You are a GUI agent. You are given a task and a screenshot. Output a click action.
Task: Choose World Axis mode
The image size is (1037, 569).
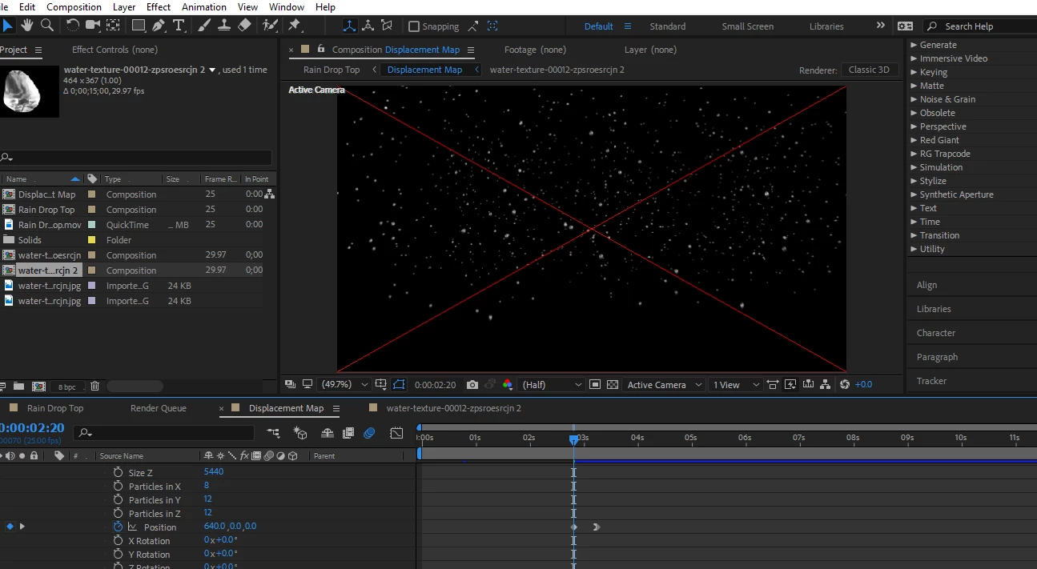[368, 26]
